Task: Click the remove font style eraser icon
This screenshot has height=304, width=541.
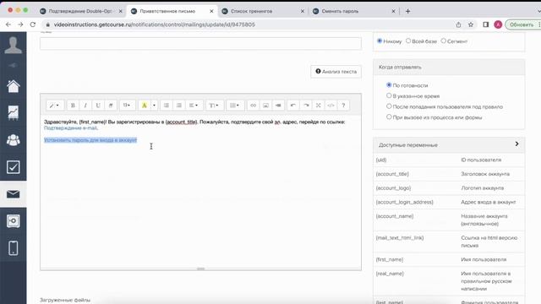Action: point(111,106)
